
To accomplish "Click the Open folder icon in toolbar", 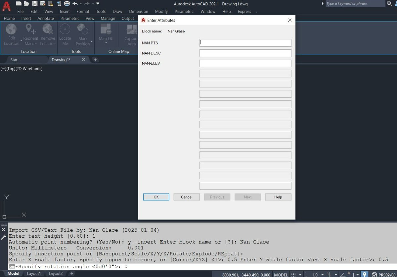I will (27, 4).
